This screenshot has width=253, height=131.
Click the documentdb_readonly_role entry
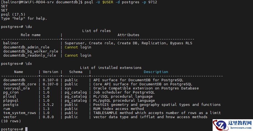click(30, 55)
